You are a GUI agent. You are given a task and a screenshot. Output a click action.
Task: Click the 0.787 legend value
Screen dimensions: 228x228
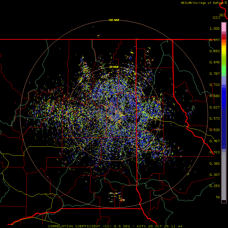[215, 73]
